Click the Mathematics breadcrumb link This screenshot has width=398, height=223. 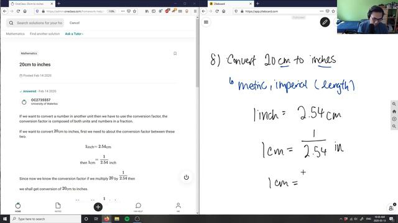pyautogui.click(x=15, y=33)
